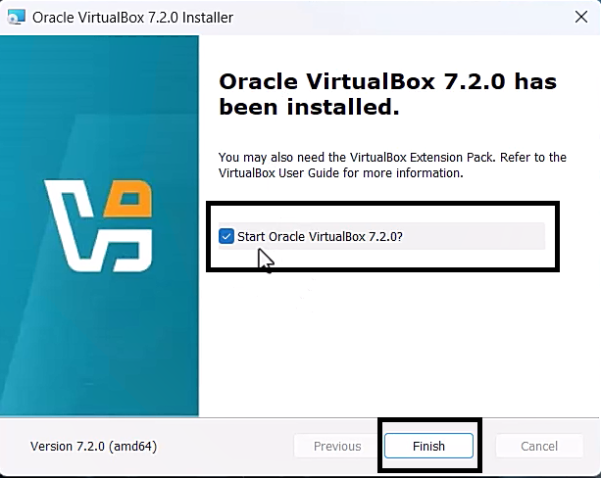Uncheck the Start Oracle VirtualBox 7.2.0 checkbox
This screenshot has height=478, width=601.
226,236
